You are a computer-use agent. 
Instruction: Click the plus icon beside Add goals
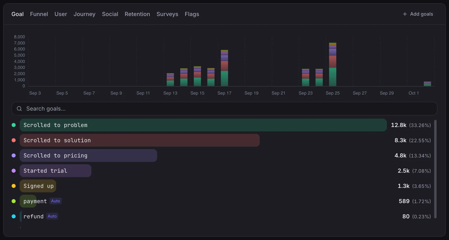click(x=405, y=14)
